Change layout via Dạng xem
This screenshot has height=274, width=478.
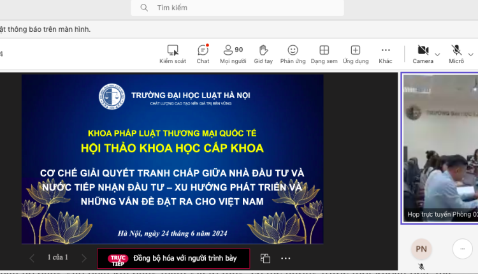click(x=324, y=50)
